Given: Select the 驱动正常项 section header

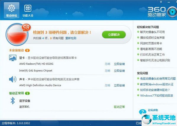Looking at the screenshot, I should click(16, 93).
